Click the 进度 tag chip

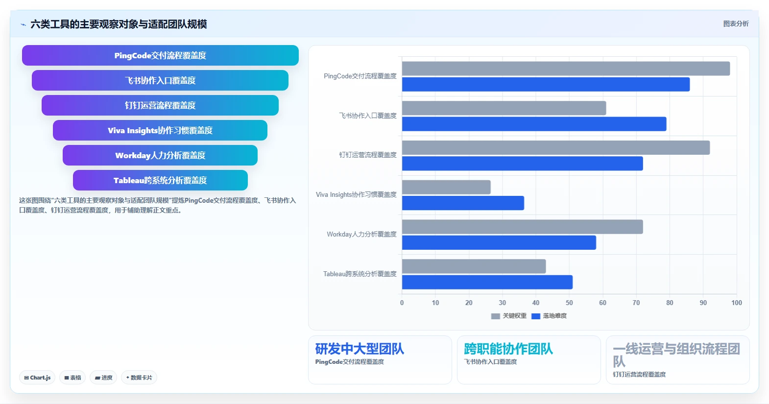click(103, 378)
